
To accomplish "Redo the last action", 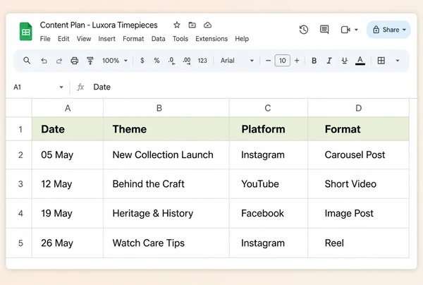I will (59, 61).
